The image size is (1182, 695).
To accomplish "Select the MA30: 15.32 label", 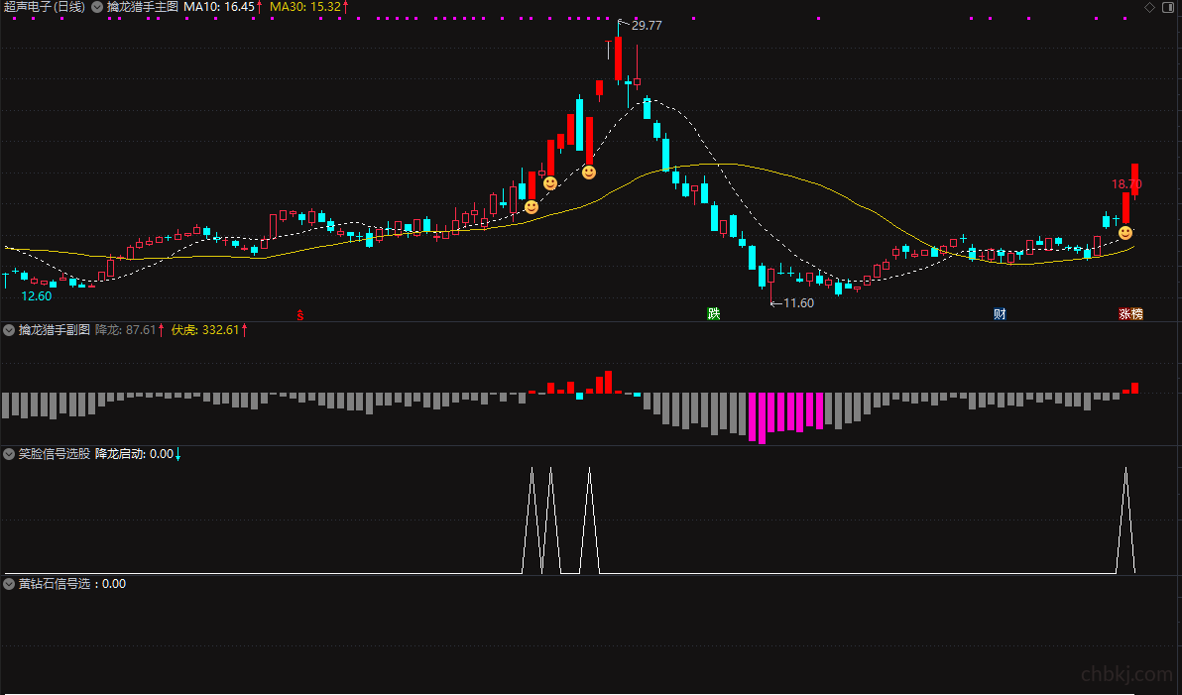I will [305, 7].
